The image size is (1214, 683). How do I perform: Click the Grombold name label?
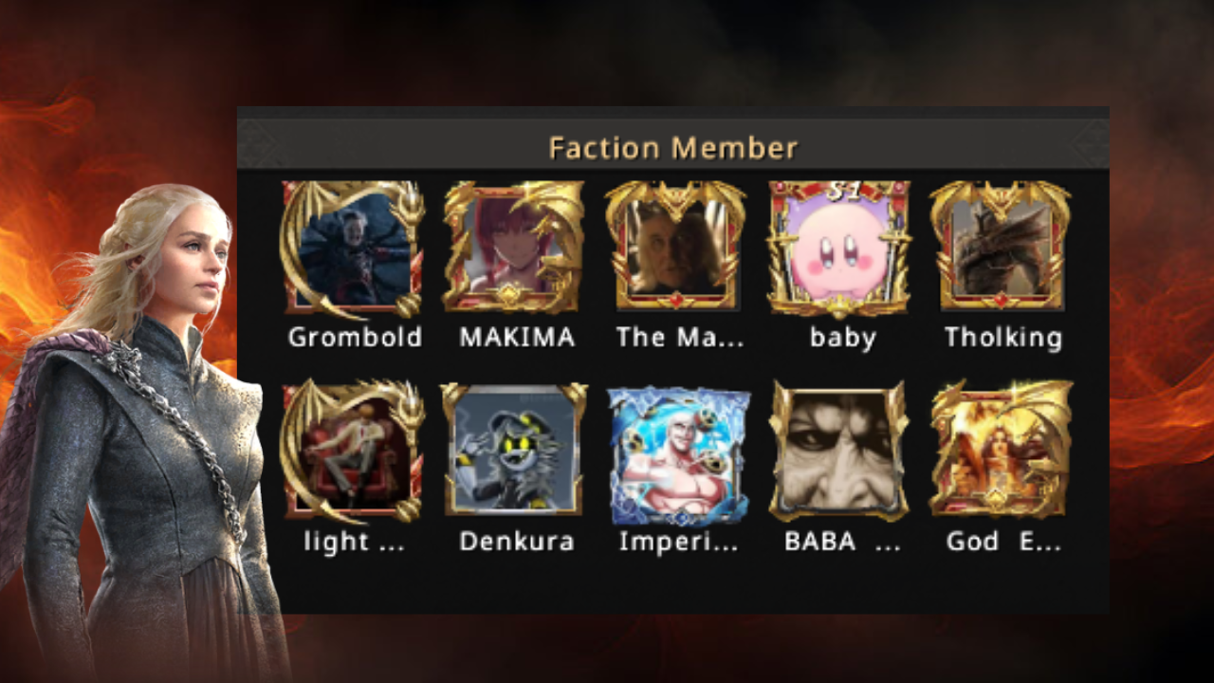[x=355, y=337]
